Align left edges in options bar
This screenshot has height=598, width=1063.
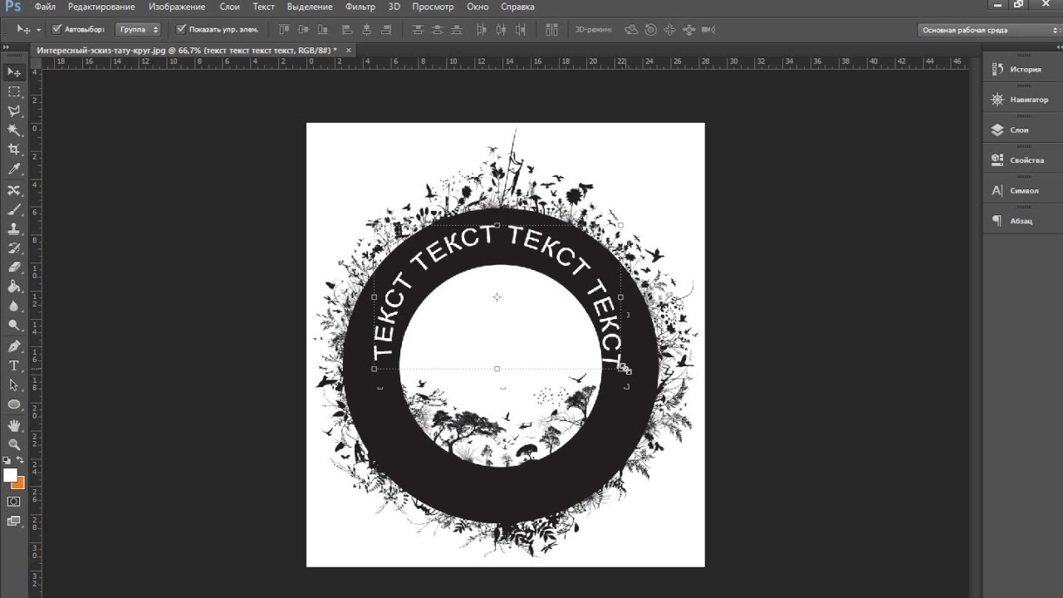347,30
